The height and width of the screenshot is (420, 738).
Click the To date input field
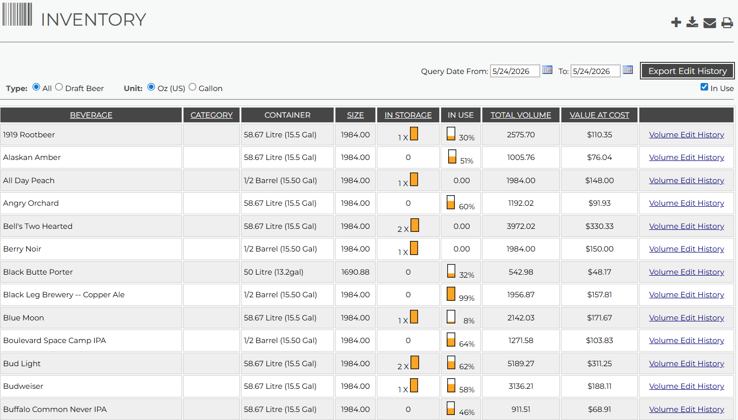[595, 71]
